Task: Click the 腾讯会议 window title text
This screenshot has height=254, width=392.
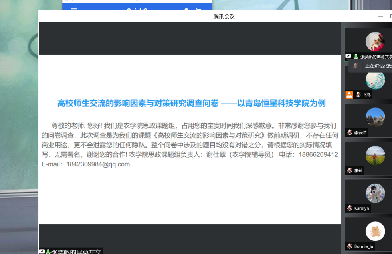Action: (224, 16)
